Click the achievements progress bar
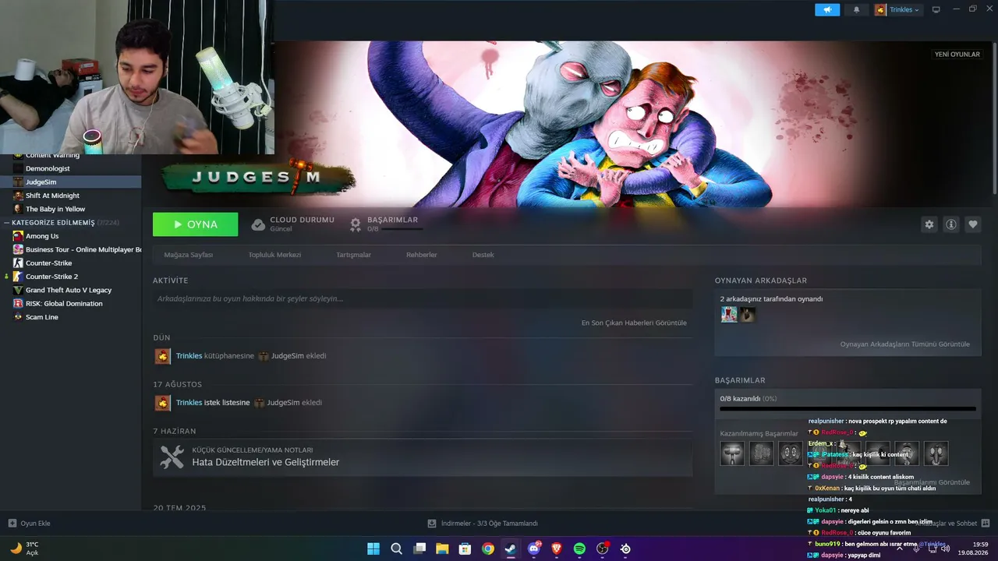This screenshot has height=561, width=998. (x=848, y=408)
